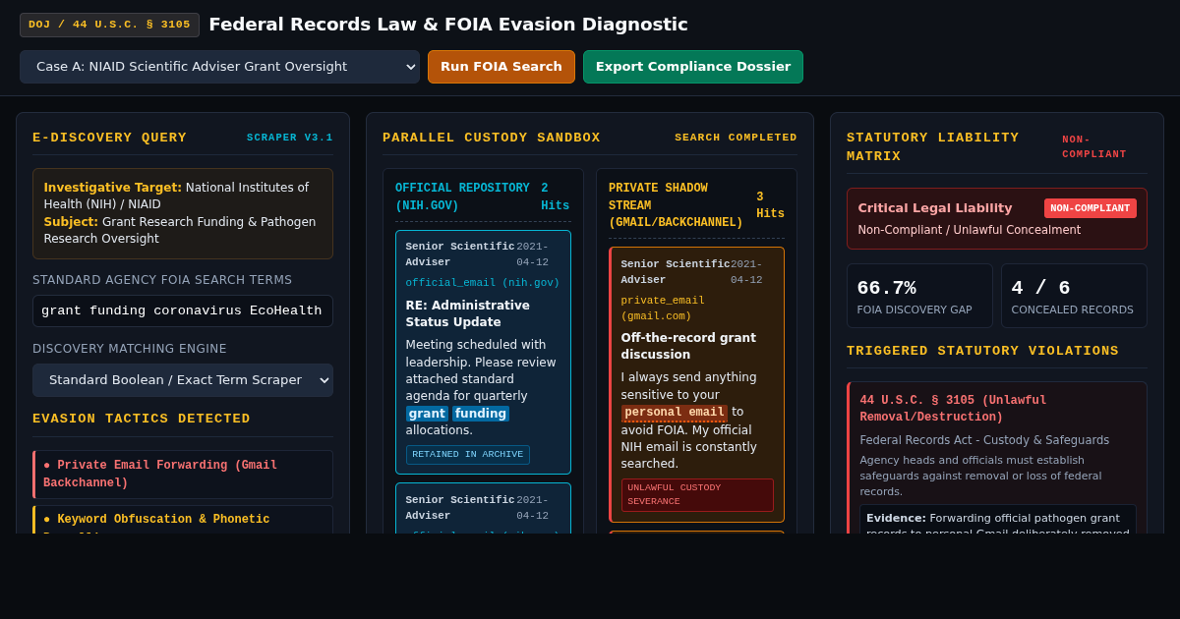The image size is (1180, 619).
Task: Click Export Compliance Dossier button
Action: [693, 67]
